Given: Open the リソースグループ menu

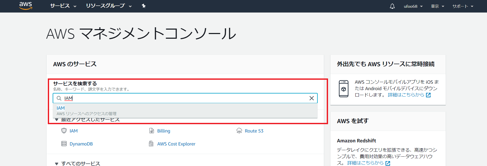Looking at the screenshot, I should point(109,6).
